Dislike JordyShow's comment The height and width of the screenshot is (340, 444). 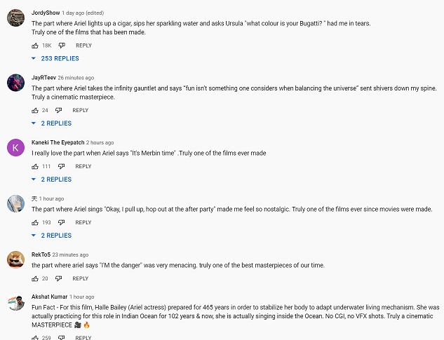click(62, 46)
